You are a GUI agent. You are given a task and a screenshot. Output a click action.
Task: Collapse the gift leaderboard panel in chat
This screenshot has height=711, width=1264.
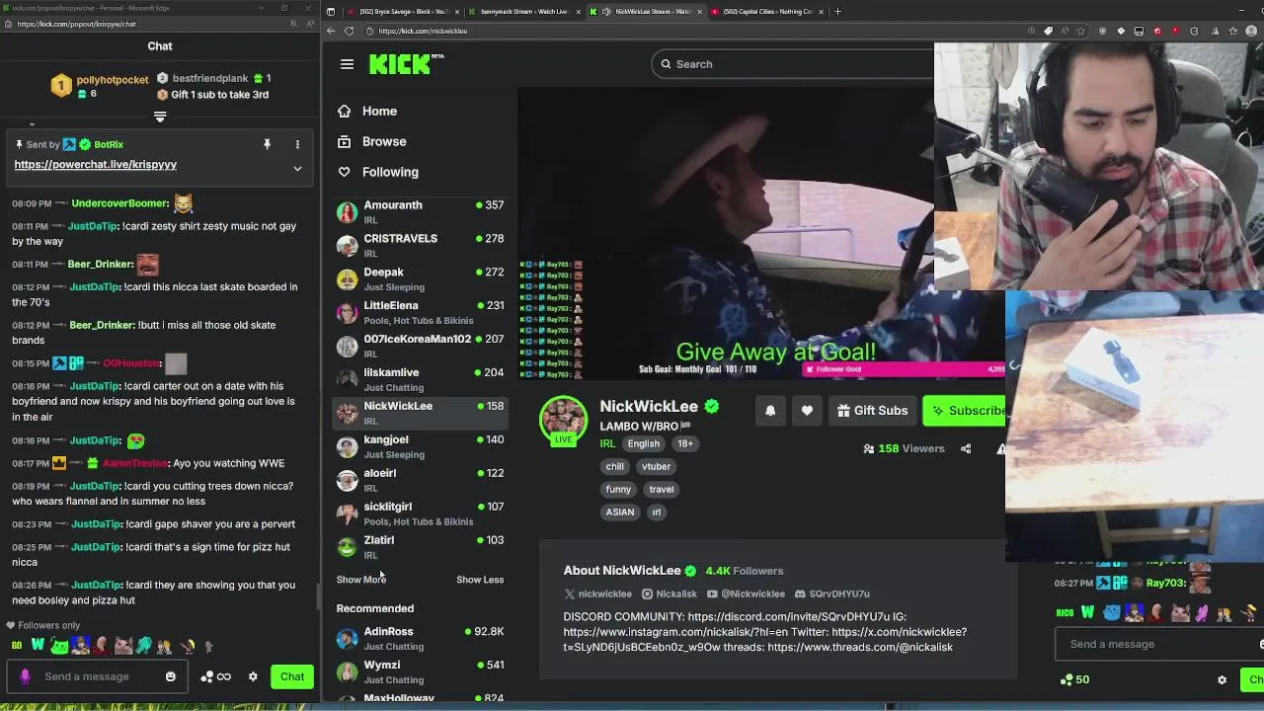coord(160,117)
